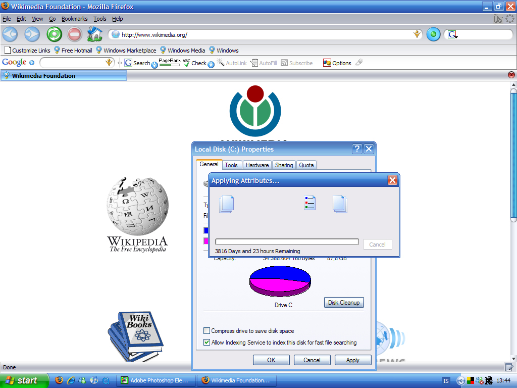Click the throbber activity icon at top right
Screen dimensions: 517x388
click(510, 19)
